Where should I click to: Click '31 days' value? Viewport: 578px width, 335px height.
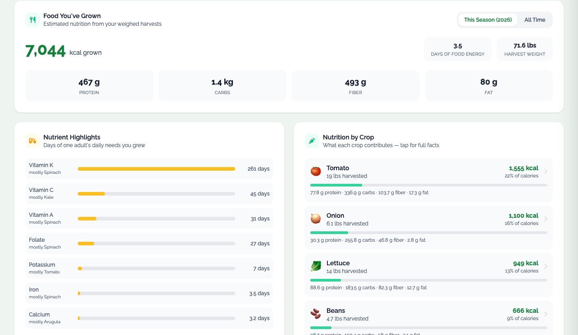click(261, 219)
